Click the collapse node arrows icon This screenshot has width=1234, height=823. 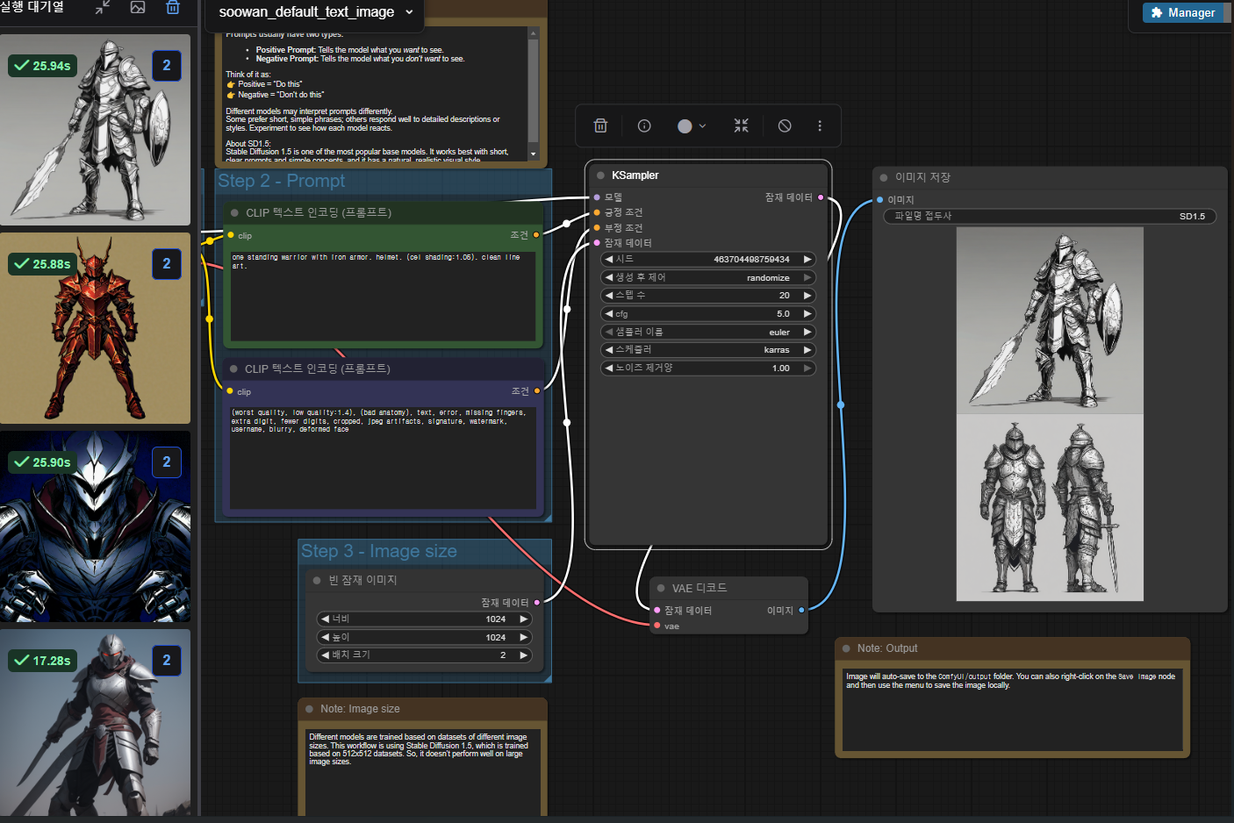point(741,125)
